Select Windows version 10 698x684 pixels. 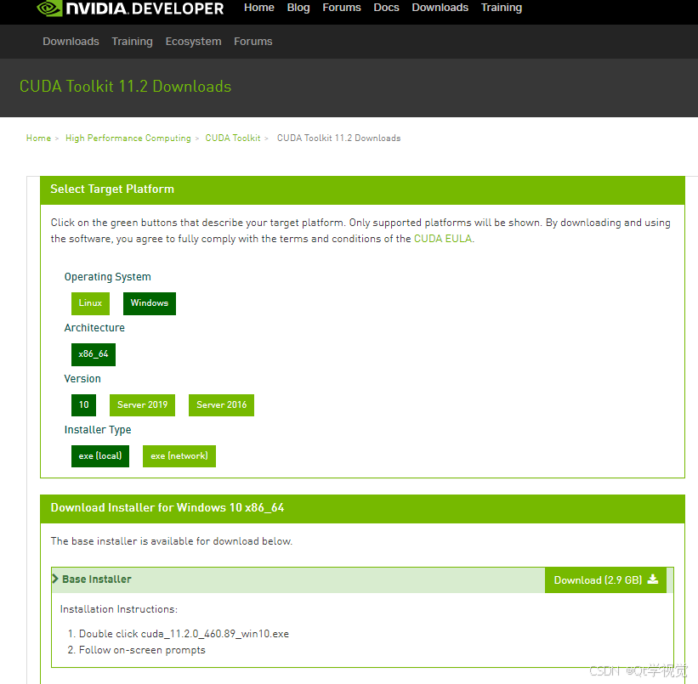tap(83, 405)
